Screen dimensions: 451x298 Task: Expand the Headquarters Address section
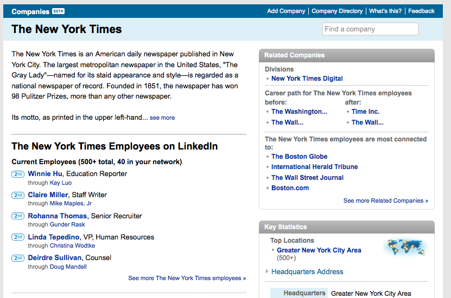[307, 271]
